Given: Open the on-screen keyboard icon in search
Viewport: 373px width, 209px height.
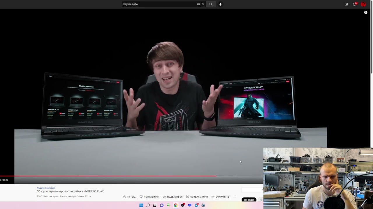Looking at the screenshot, I should (199, 4).
